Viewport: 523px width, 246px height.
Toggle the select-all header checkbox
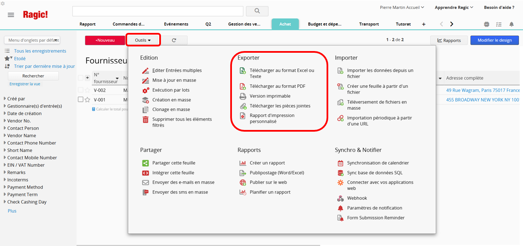click(81, 78)
